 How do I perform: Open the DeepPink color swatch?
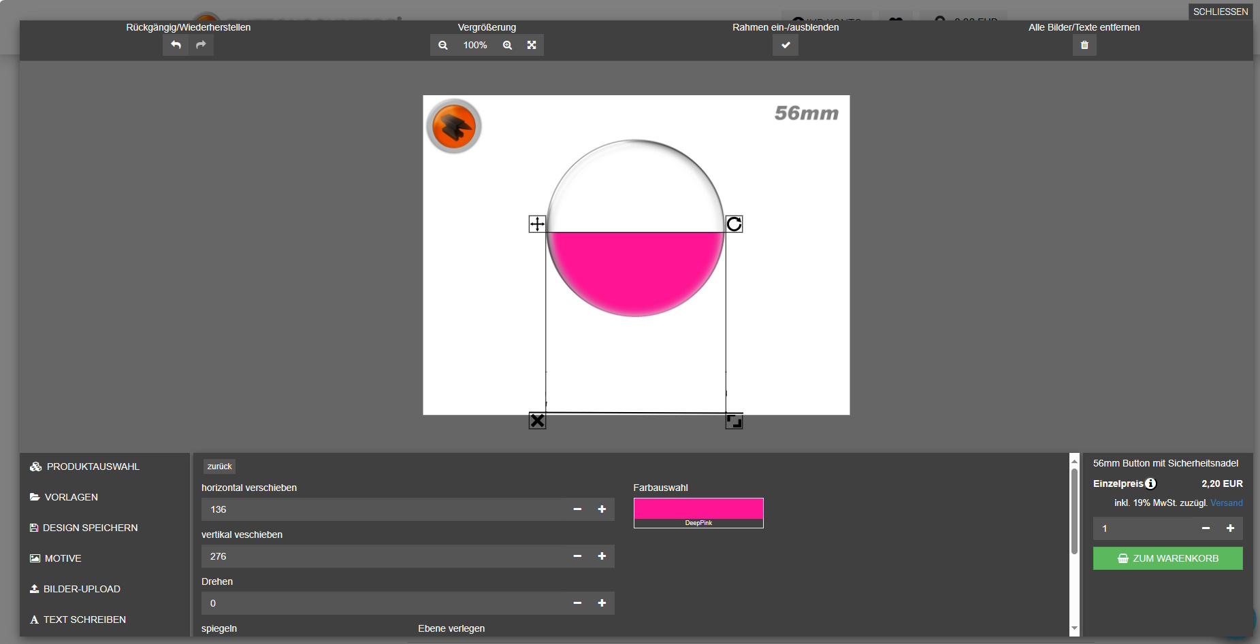pos(698,513)
